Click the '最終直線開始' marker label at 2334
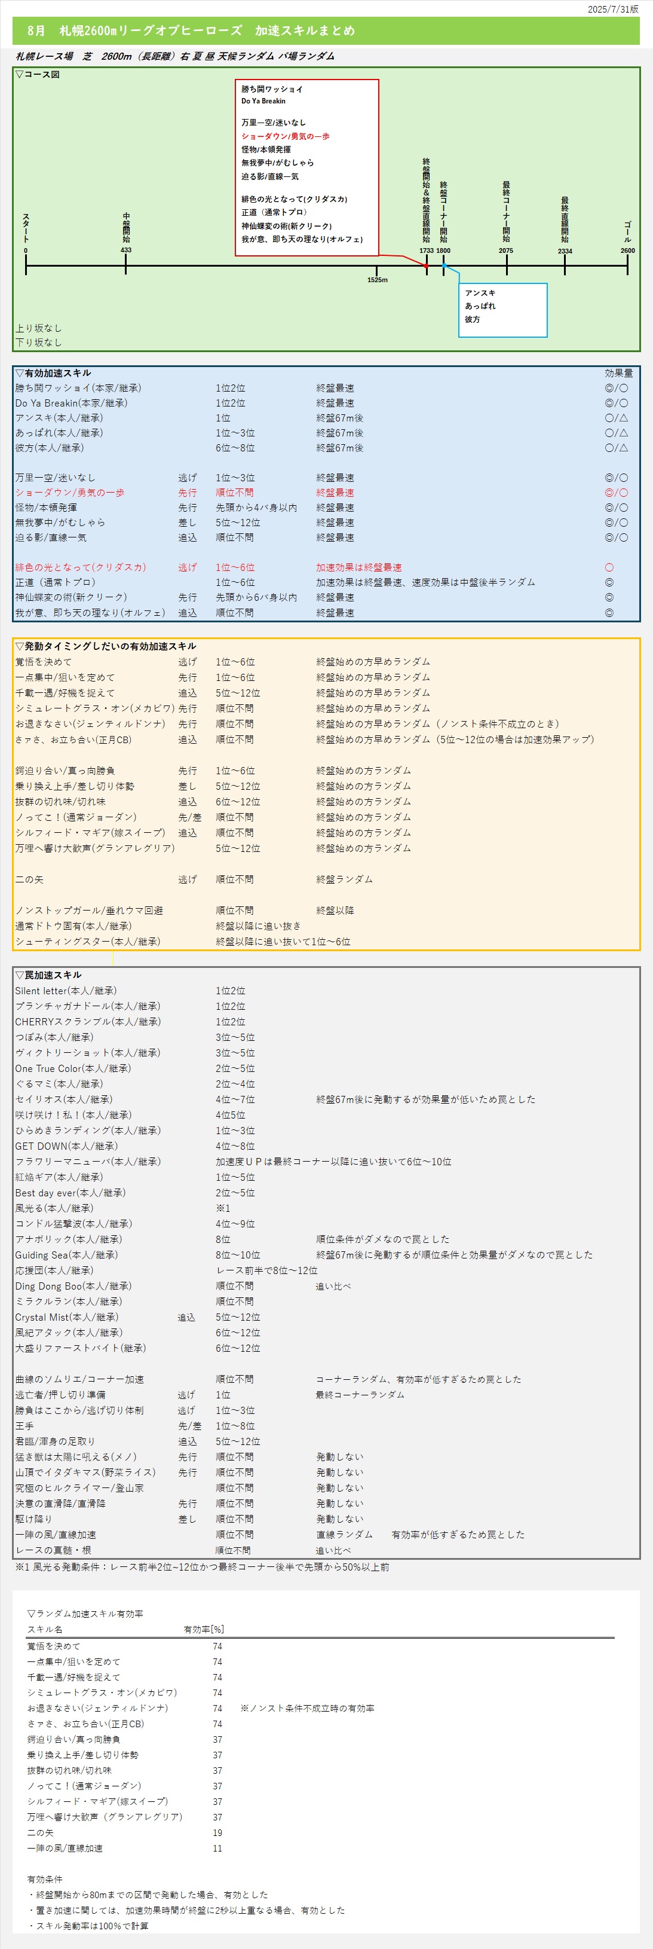This screenshot has height=1949, width=653. (x=565, y=220)
